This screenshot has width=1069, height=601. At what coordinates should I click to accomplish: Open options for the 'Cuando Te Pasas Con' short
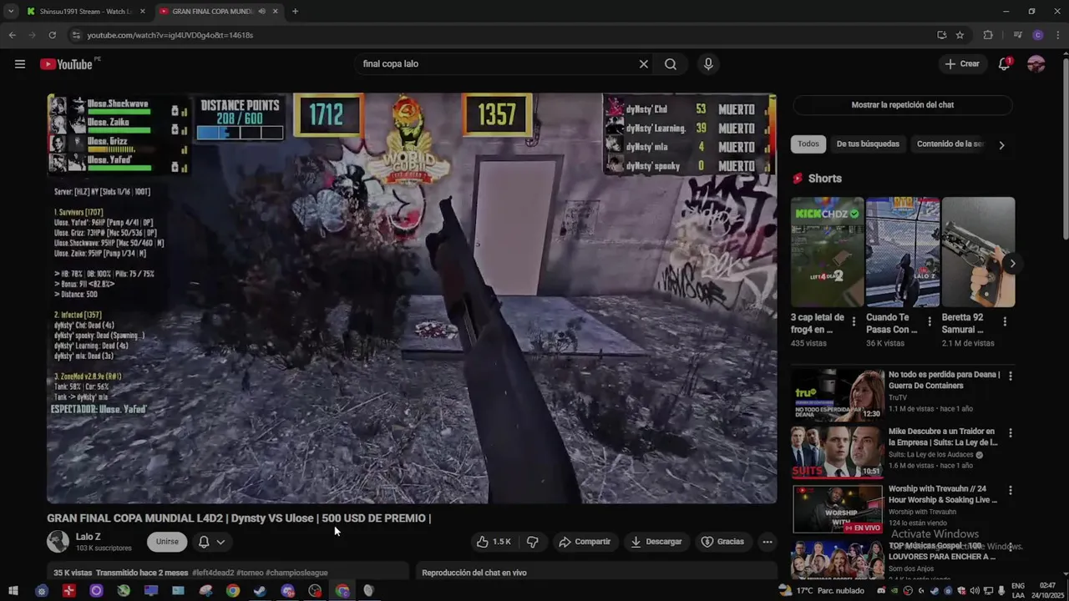click(x=930, y=321)
